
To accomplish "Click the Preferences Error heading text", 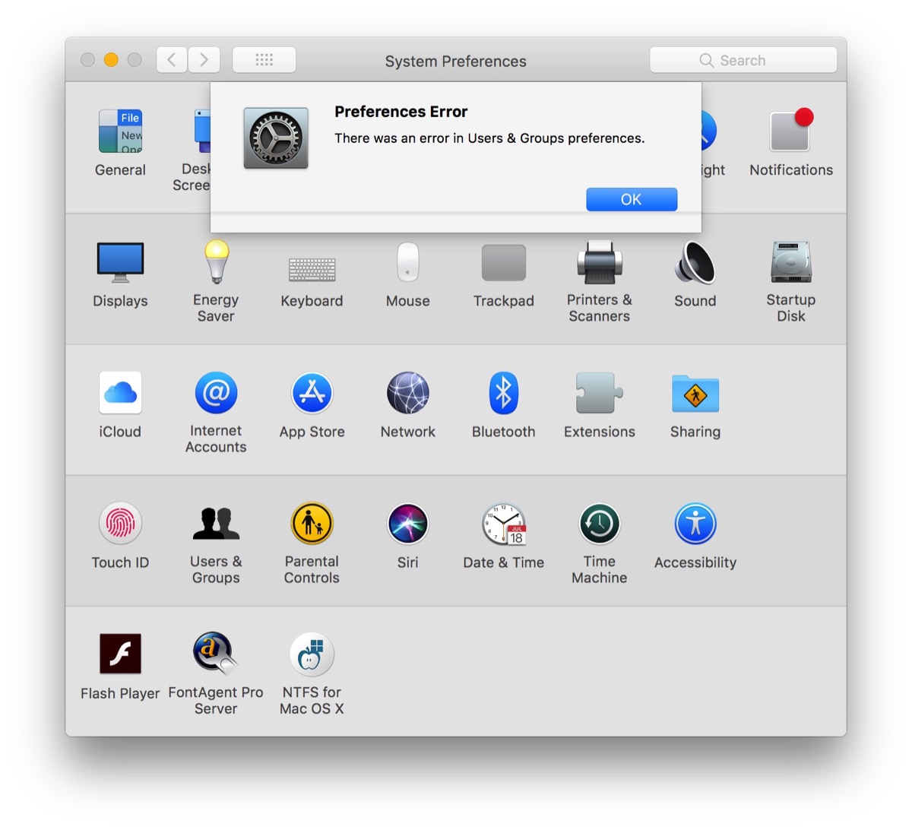I will pyautogui.click(x=401, y=112).
